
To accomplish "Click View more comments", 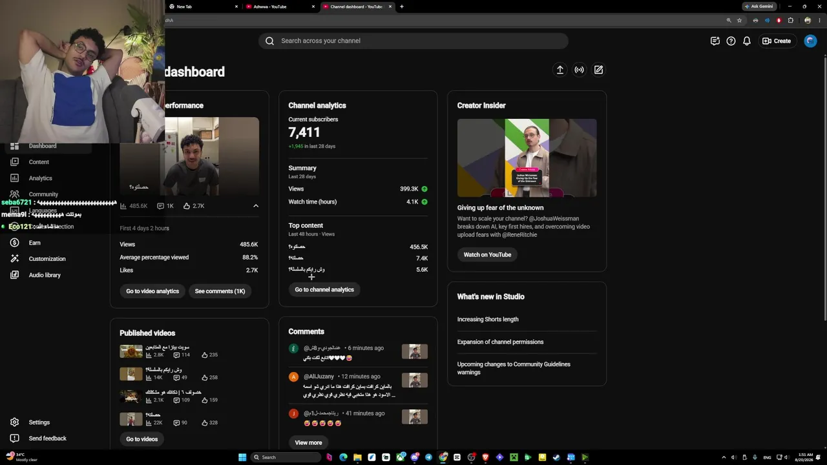I will pyautogui.click(x=308, y=442).
